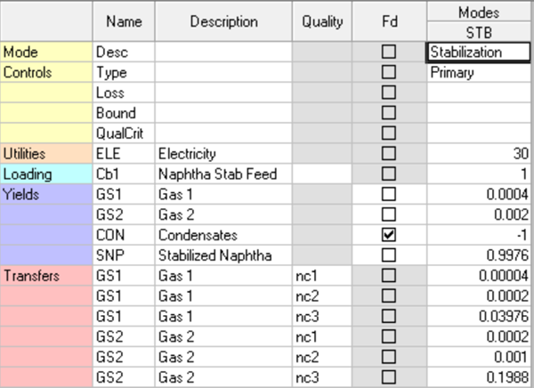This screenshot has height=388, width=534.
Task: Edit the Stabilization description cell
Action: point(479,52)
